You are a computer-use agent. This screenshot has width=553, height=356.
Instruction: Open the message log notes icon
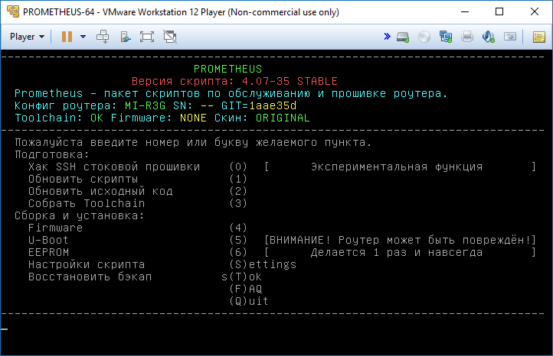point(539,37)
